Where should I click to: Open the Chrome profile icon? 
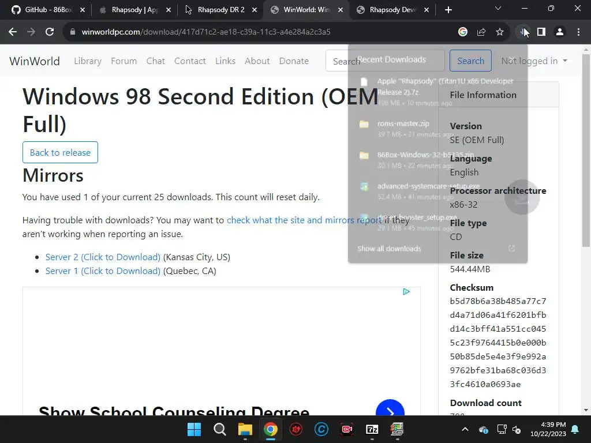point(560,32)
